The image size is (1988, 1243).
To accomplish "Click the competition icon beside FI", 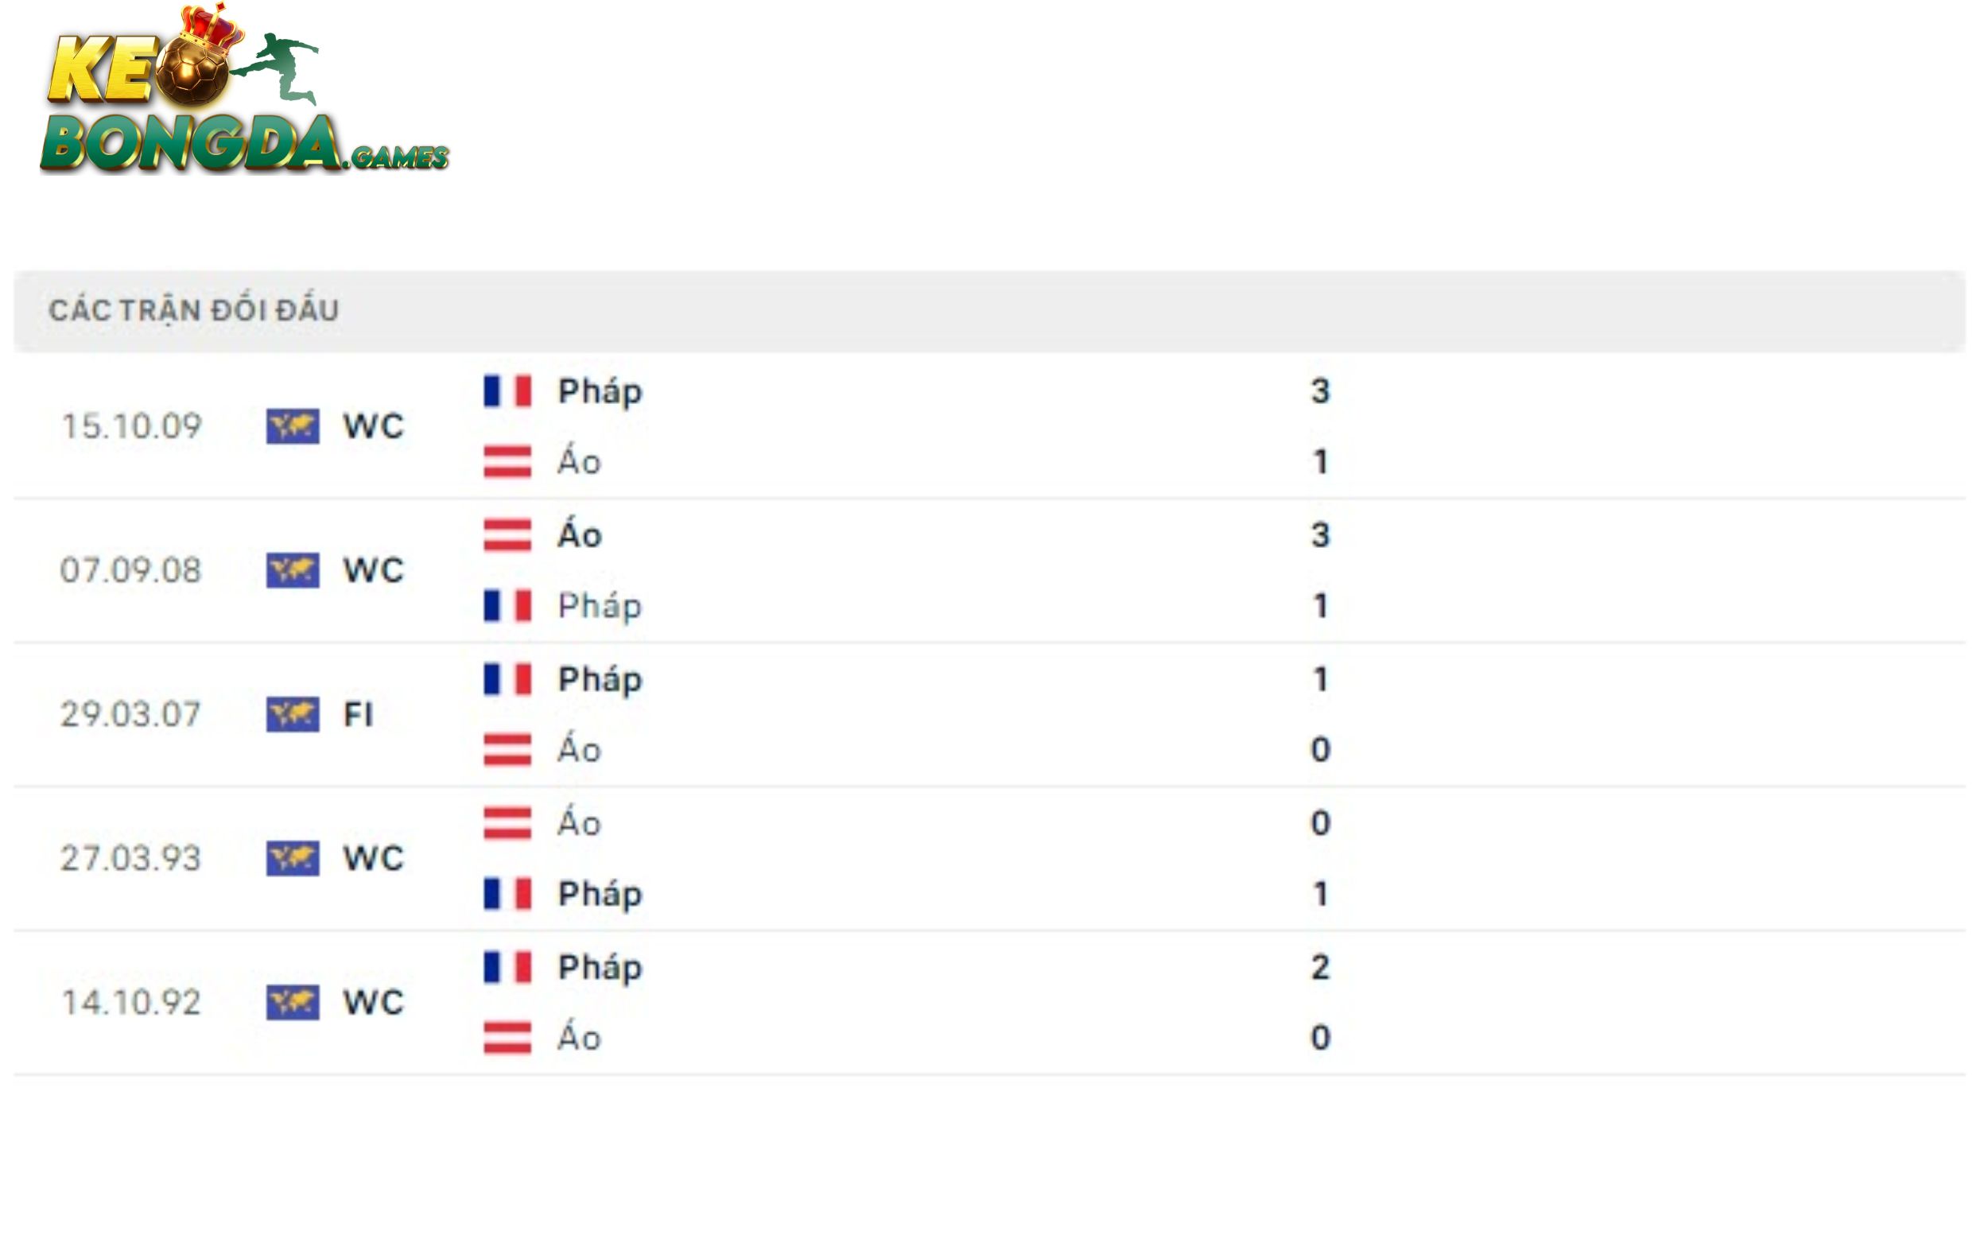I will point(293,714).
